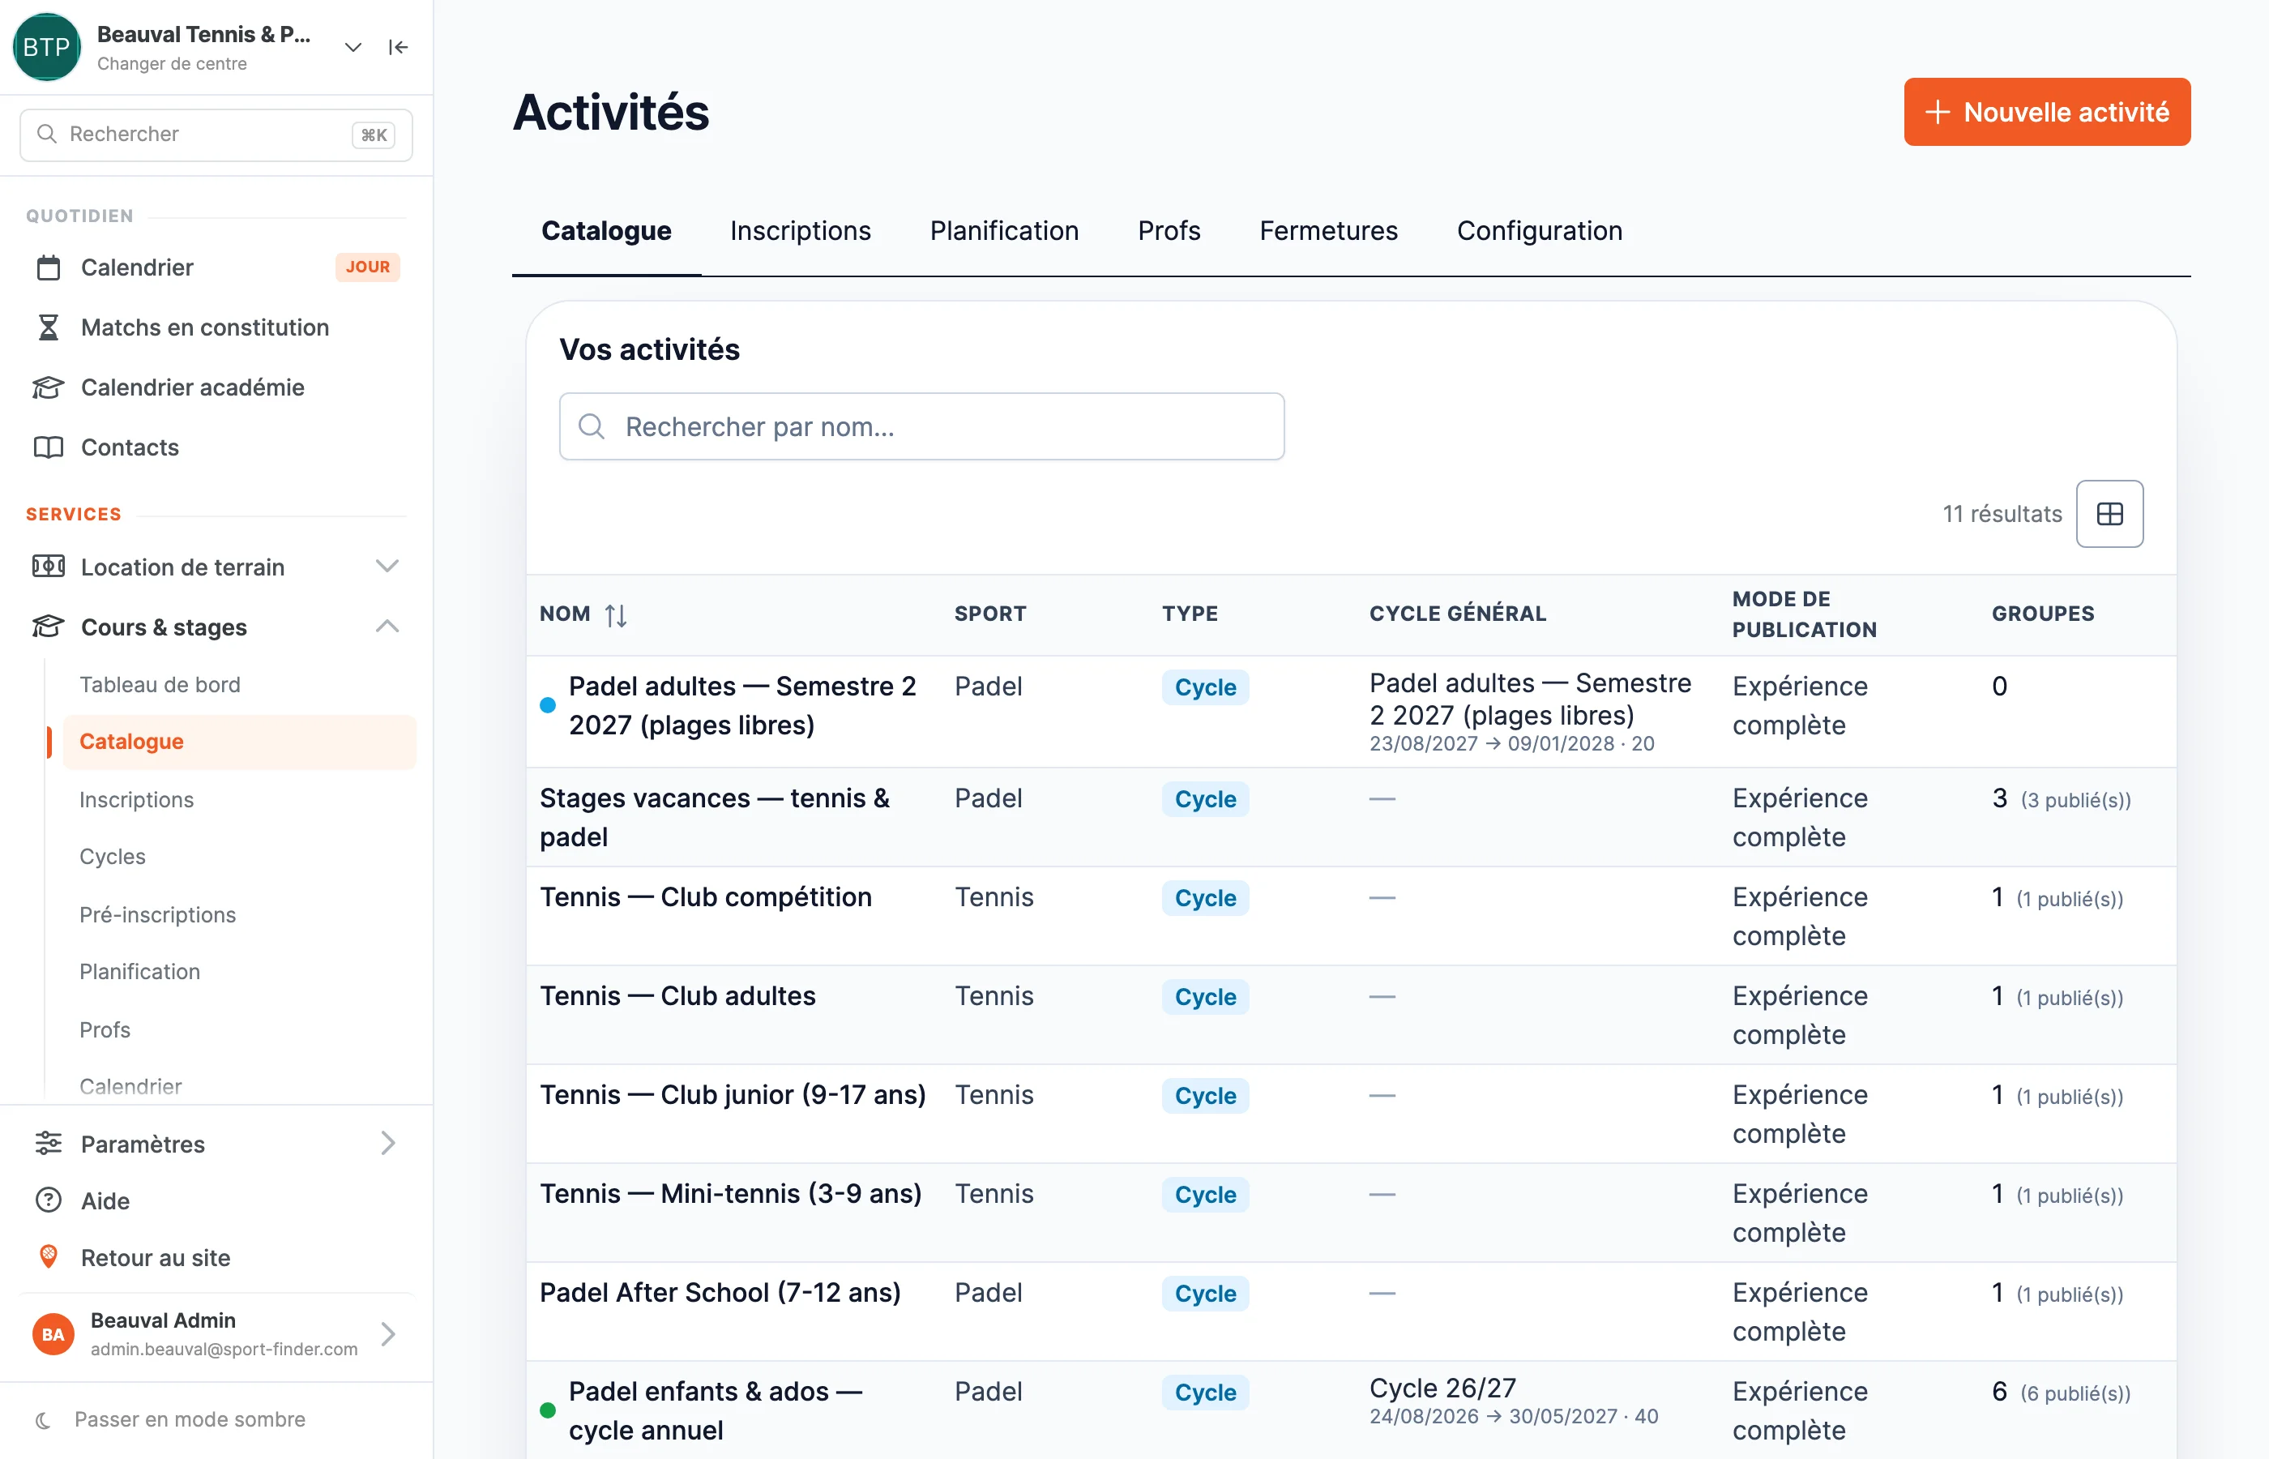Expand Location de terrain section
Image resolution: width=2269 pixels, height=1459 pixels.
pyautogui.click(x=387, y=567)
